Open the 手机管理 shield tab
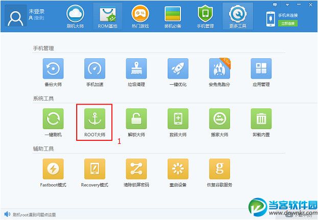 [205, 17]
